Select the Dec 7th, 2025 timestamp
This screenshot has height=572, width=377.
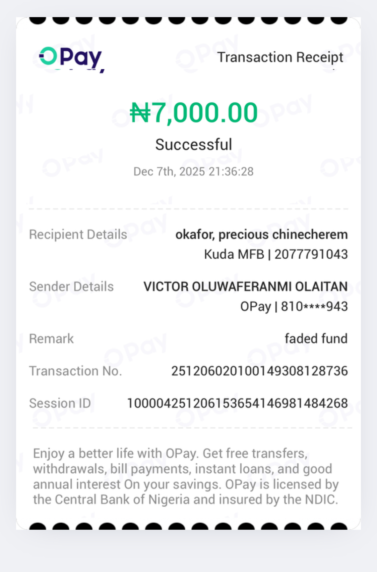point(193,171)
